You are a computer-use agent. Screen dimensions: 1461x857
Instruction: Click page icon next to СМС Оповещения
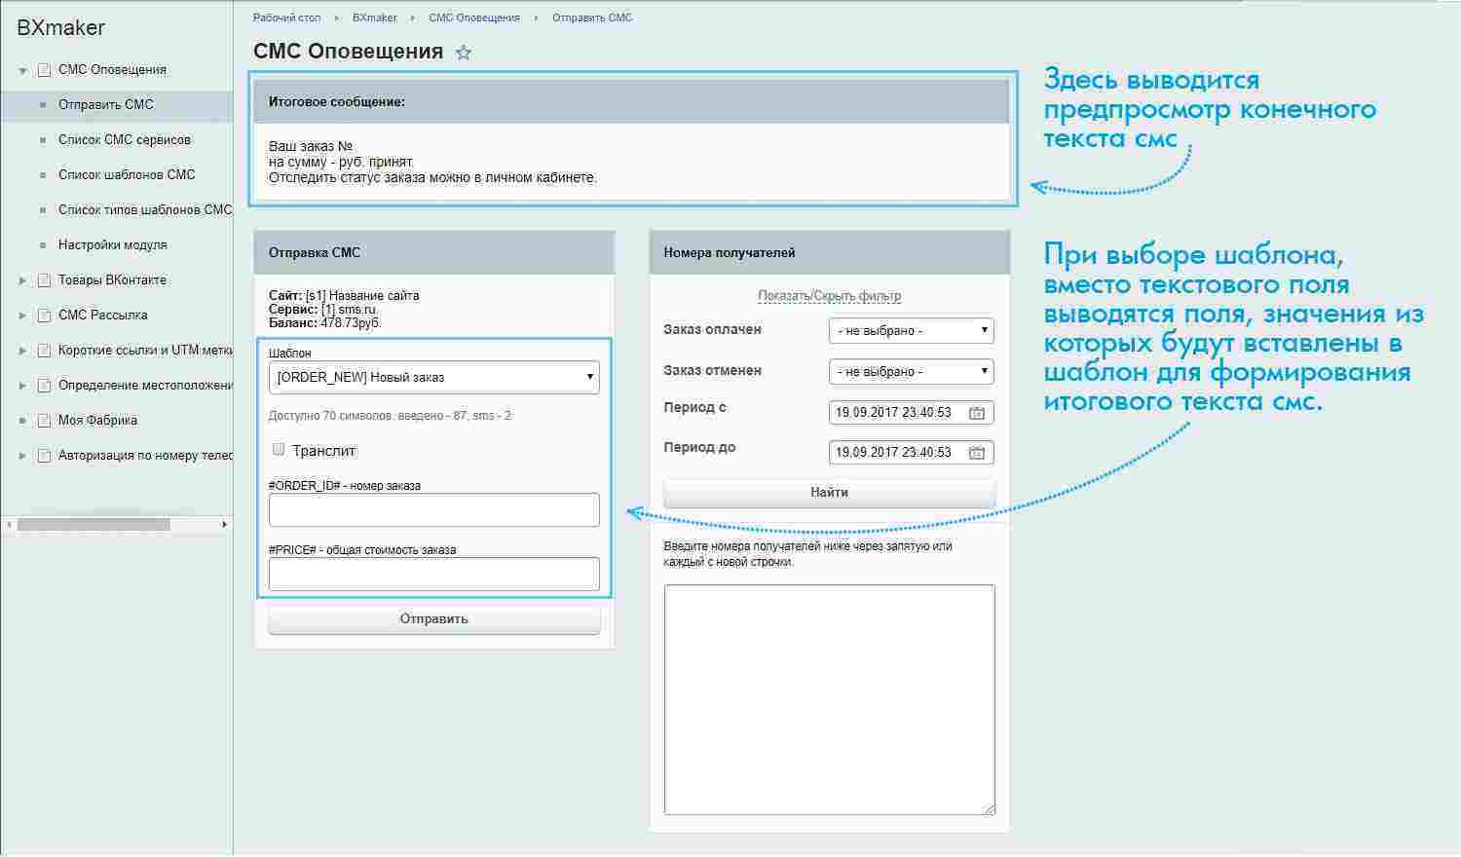44,70
